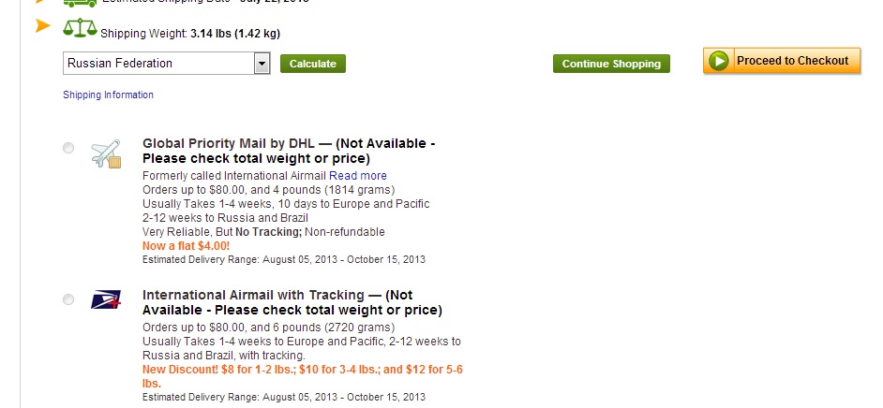Select the Global Priority Mail by DHL radio button
This screenshot has width=883, height=408.
click(x=68, y=148)
